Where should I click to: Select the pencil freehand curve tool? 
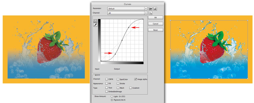[x=95, y=25]
